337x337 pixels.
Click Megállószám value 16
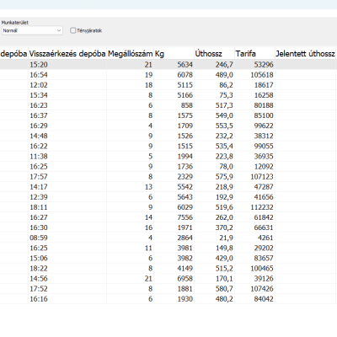coord(148,227)
